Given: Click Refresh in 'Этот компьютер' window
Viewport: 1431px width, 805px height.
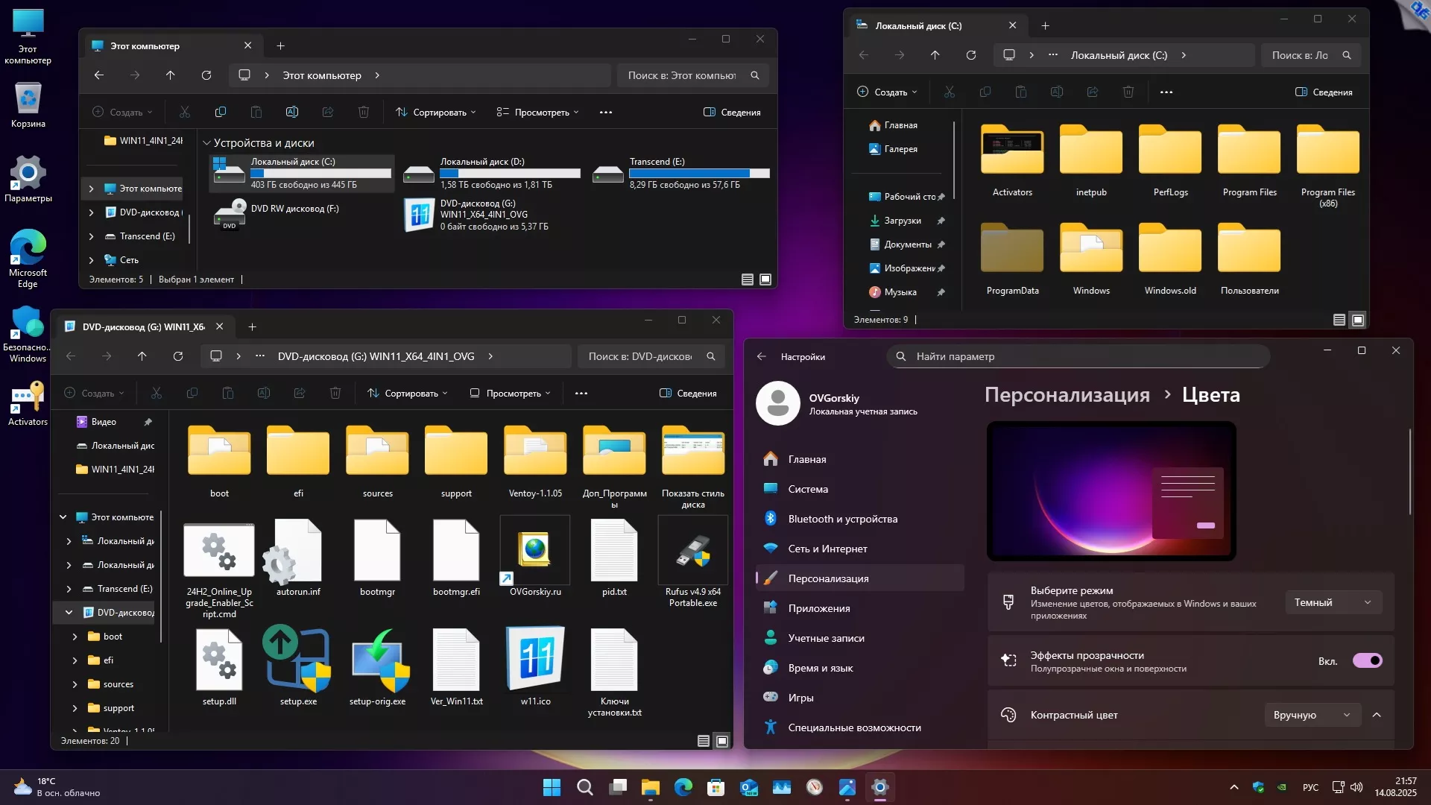Looking at the screenshot, I should (x=206, y=75).
